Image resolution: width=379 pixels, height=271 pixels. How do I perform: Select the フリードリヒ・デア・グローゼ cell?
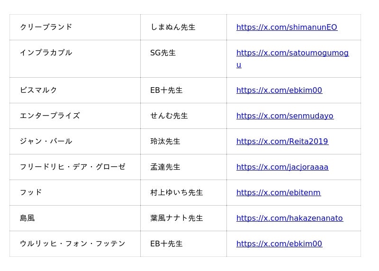pos(72,167)
